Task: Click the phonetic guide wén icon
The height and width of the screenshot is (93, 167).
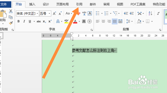Action: coord(84,13)
